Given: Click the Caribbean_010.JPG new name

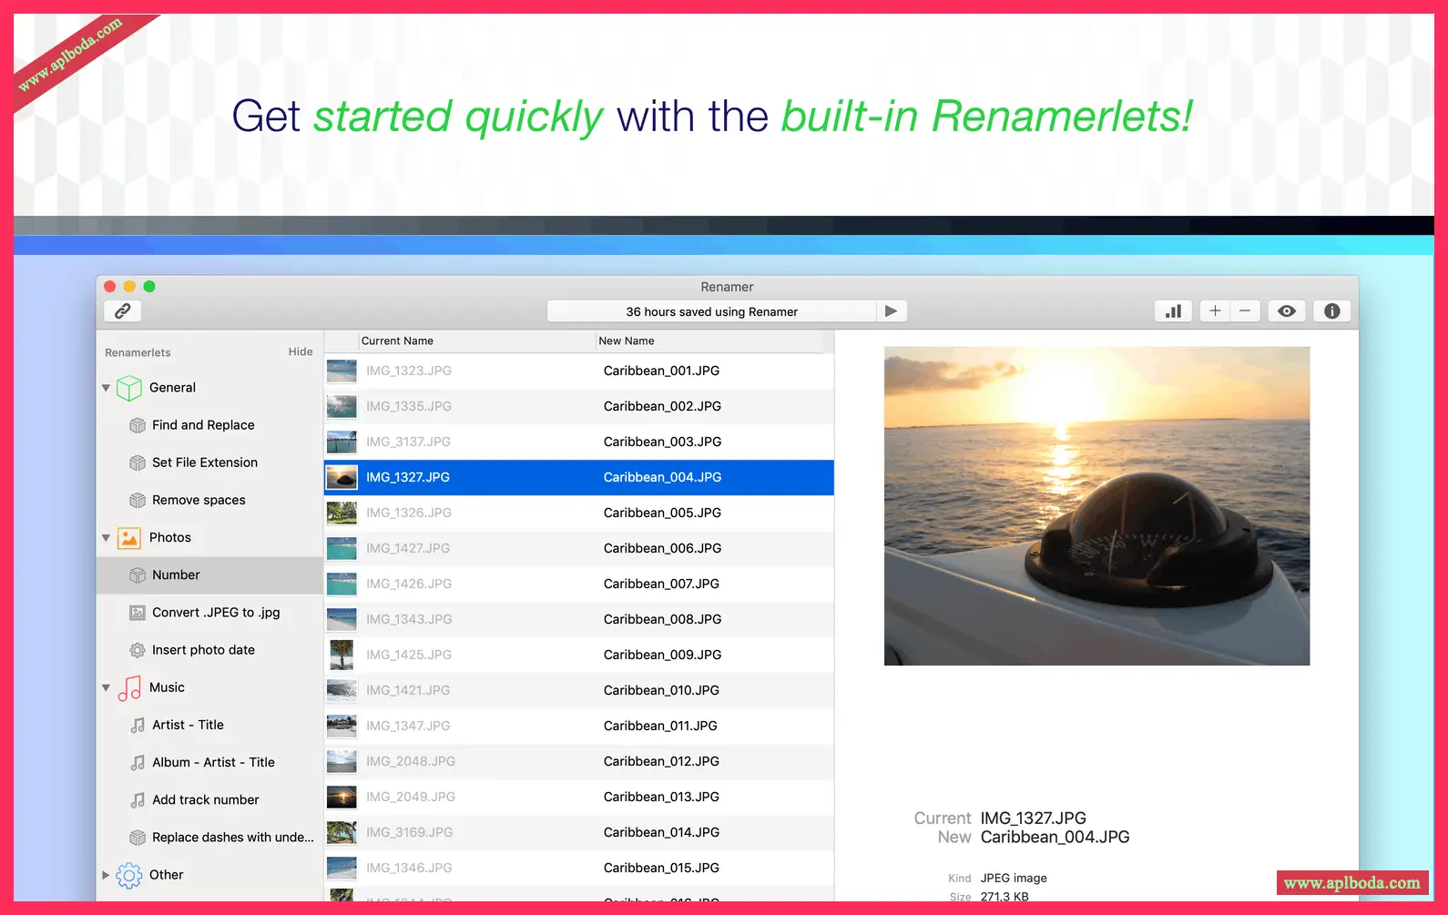Looking at the screenshot, I should click(x=661, y=690).
